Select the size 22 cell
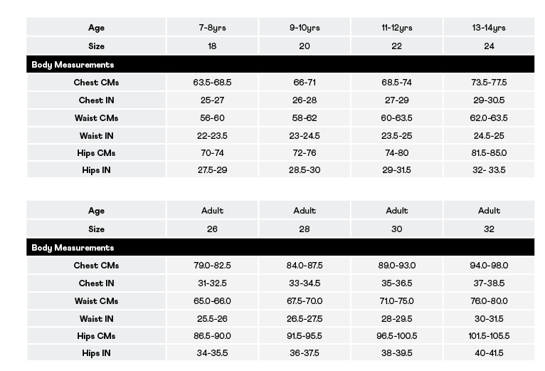 (397, 46)
